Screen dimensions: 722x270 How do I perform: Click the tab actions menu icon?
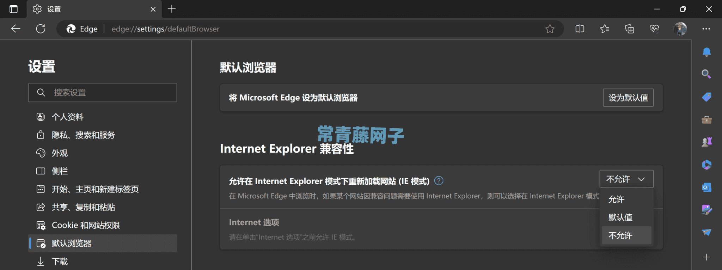point(13,9)
